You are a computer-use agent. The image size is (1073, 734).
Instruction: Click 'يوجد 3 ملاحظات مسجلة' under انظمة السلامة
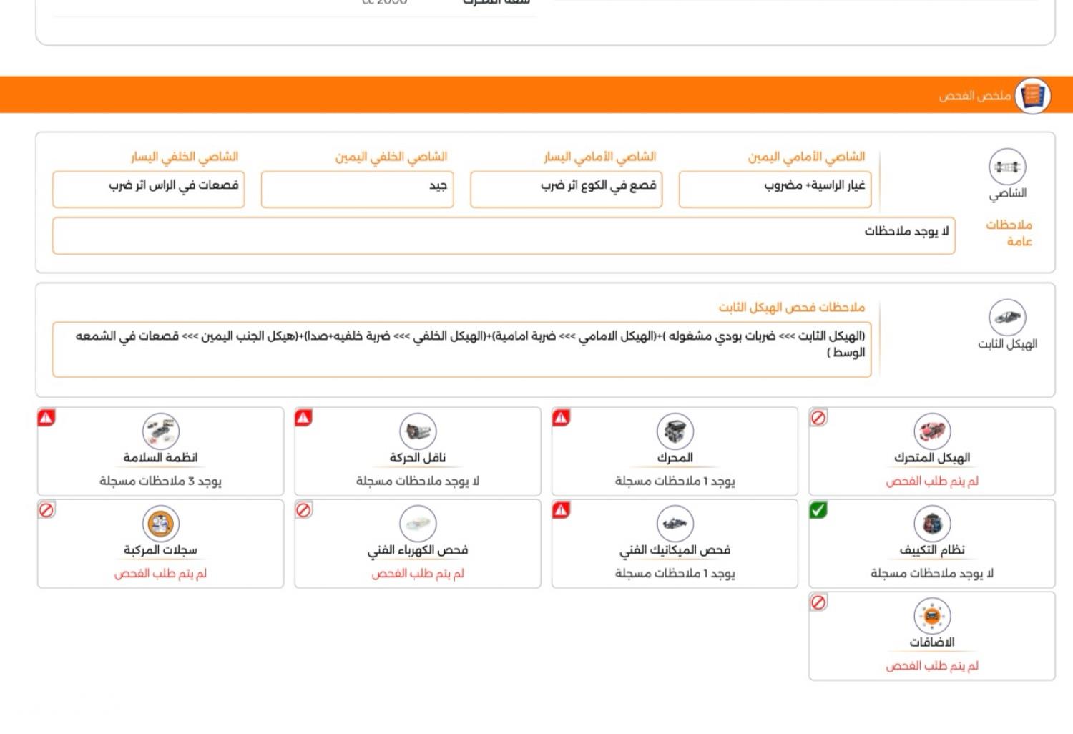click(160, 481)
